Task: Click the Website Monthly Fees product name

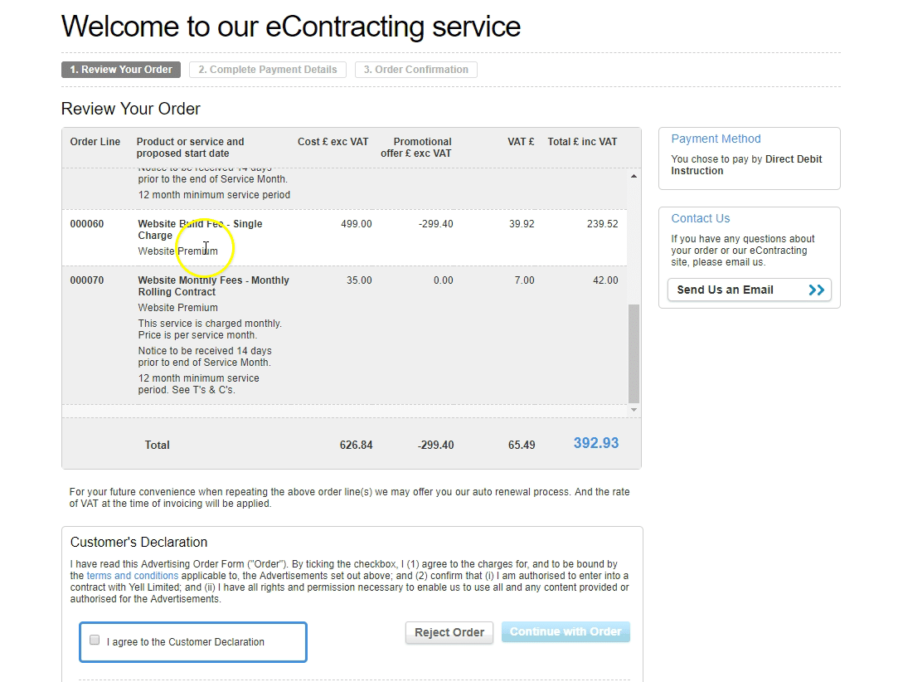Action: pyautogui.click(x=213, y=285)
